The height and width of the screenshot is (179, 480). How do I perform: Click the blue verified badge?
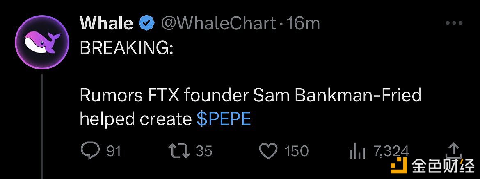tap(147, 24)
